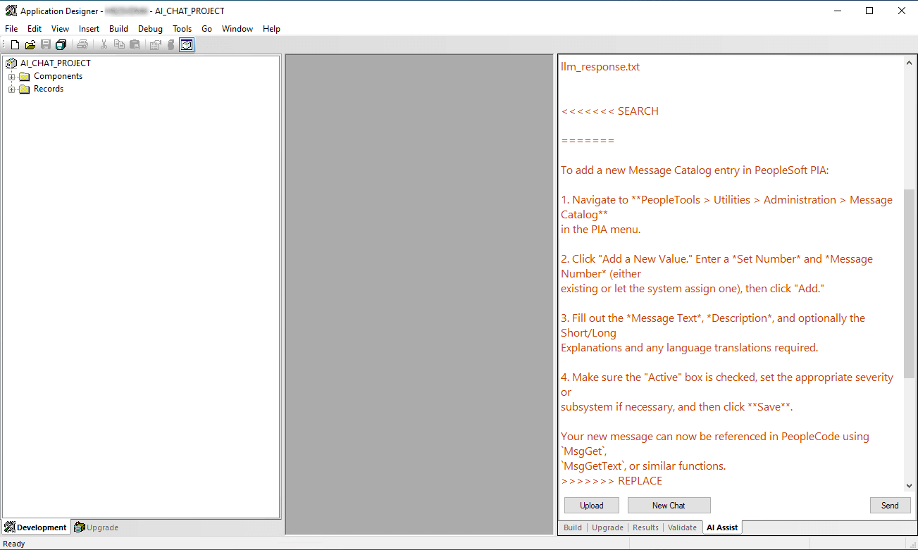The width and height of the screenshot is (918, 550).
Task: Click the AI Assist scrollbar up arrow
Action: (x=909, y=62)
